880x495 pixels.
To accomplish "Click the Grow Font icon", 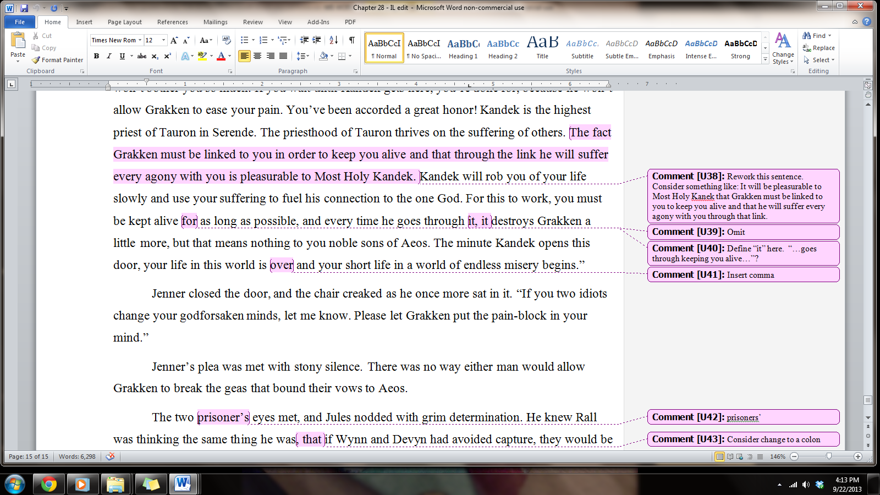I will coord(174,40).
